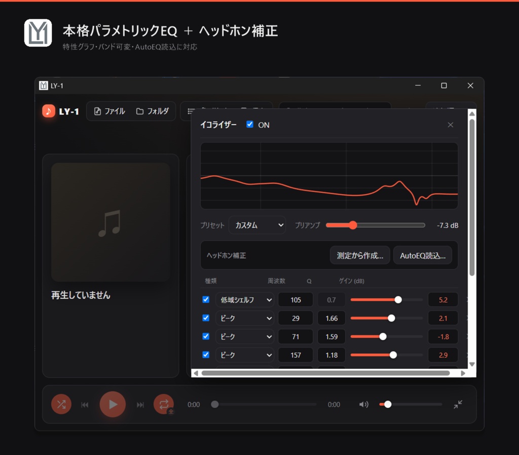
Task: Open type dropdown for 71 Hz band
Action: 245,336
